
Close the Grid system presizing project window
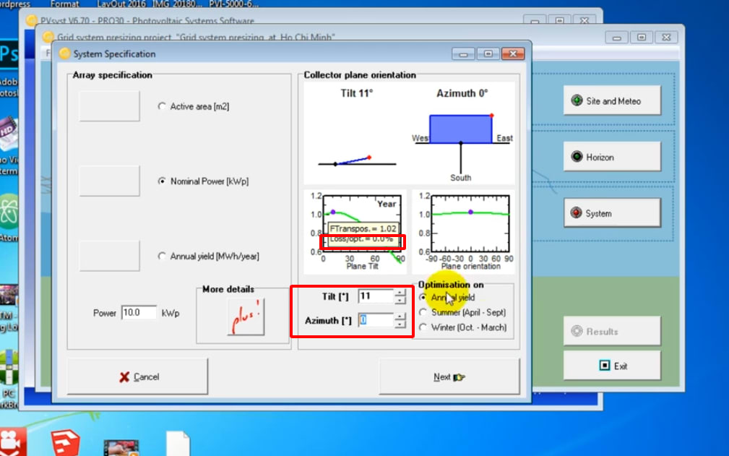click(666, 37)
